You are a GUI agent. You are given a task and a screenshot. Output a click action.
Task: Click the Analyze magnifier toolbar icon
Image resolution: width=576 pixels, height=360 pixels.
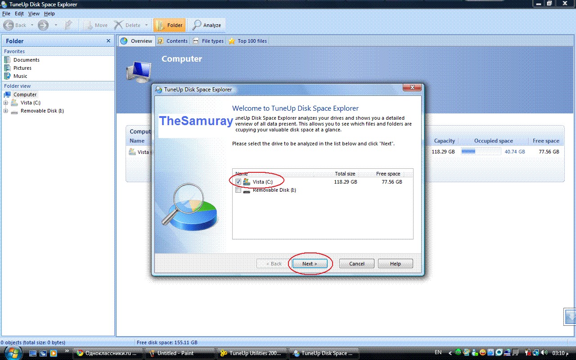click(197, 25)
